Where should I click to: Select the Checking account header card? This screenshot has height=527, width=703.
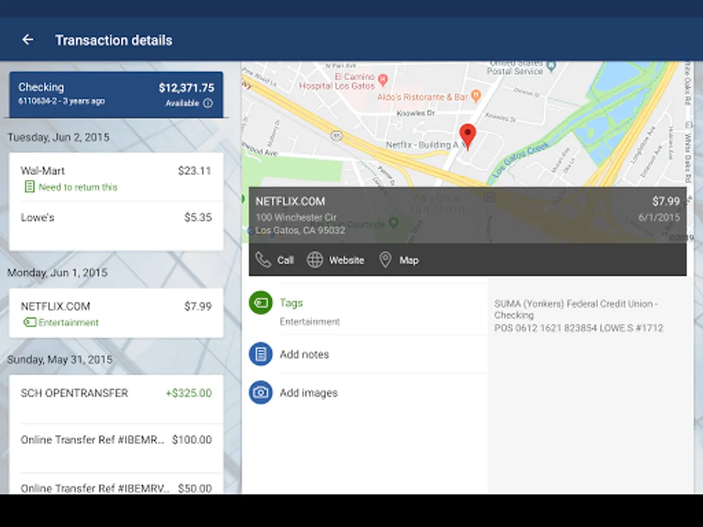(116, 95)
